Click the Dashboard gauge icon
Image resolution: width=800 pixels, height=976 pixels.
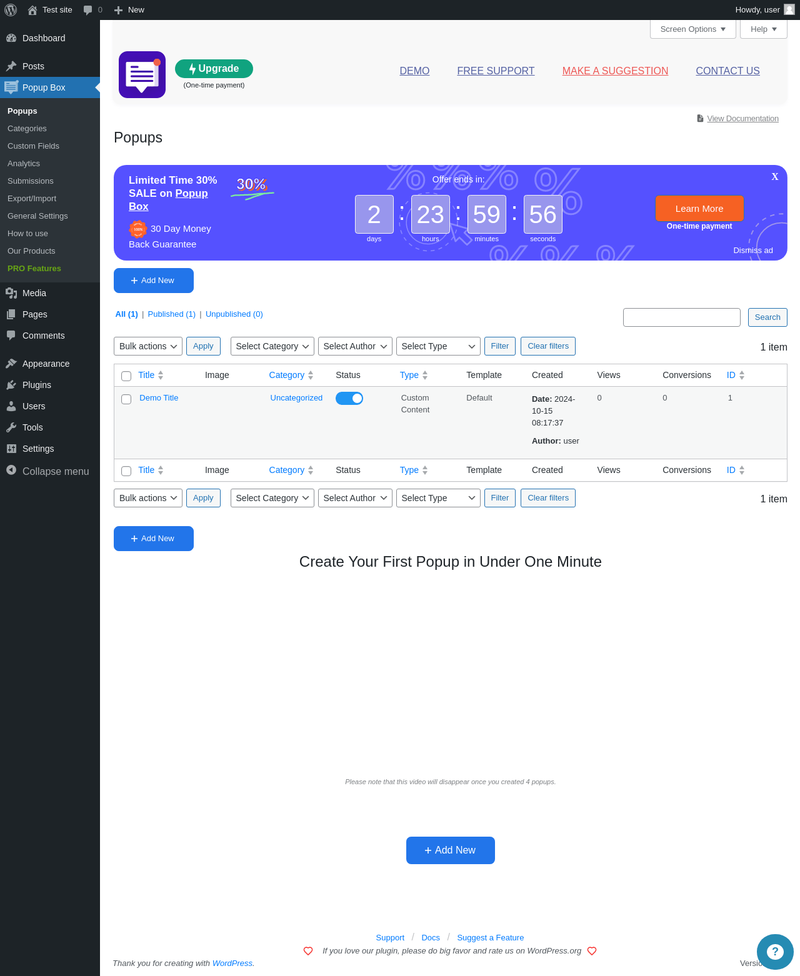[x=11, y=38]
